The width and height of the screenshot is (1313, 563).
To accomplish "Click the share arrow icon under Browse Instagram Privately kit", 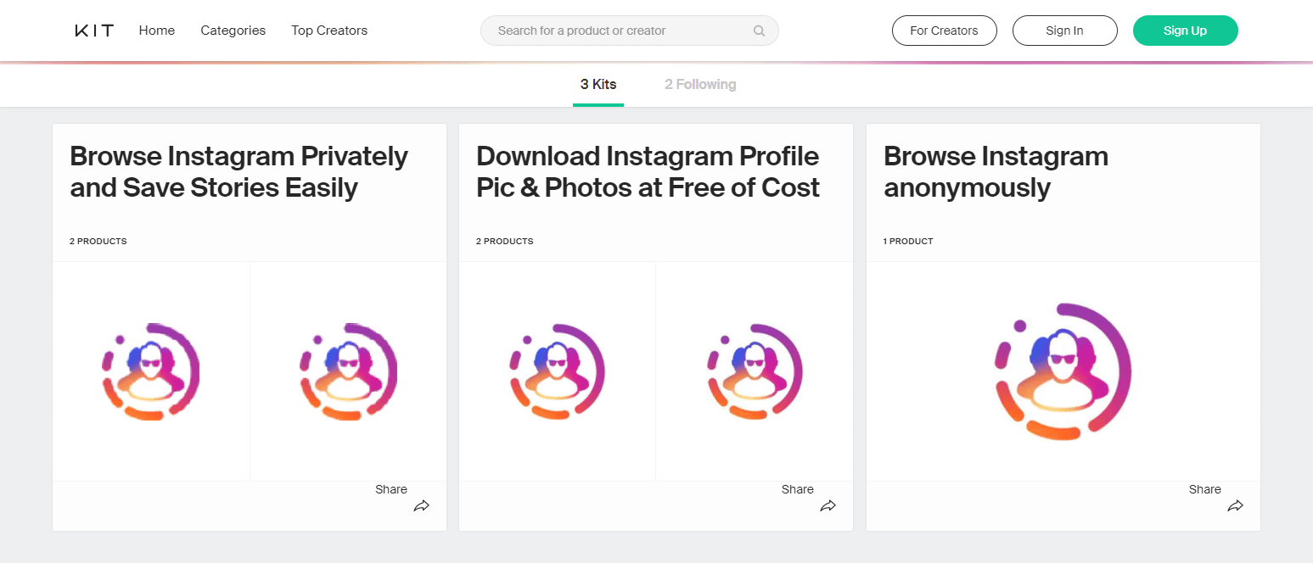I will tap(421, 505).
